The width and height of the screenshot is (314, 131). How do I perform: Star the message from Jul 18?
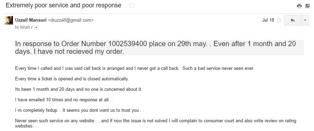[279, 20]
